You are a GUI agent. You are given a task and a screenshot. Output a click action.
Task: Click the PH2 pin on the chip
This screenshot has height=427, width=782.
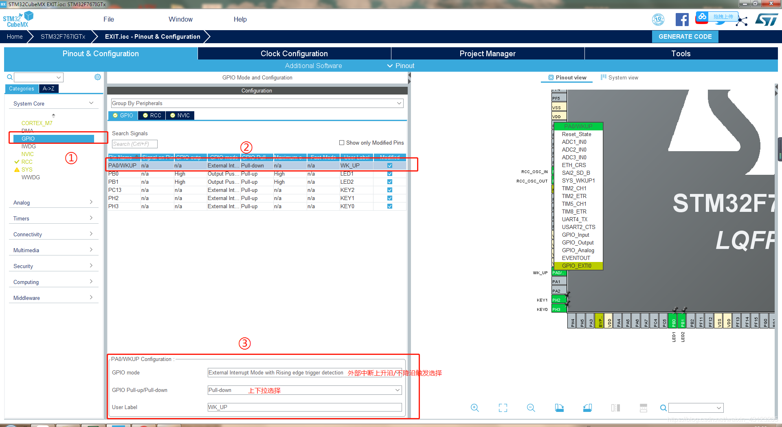(x=559, y=300)
